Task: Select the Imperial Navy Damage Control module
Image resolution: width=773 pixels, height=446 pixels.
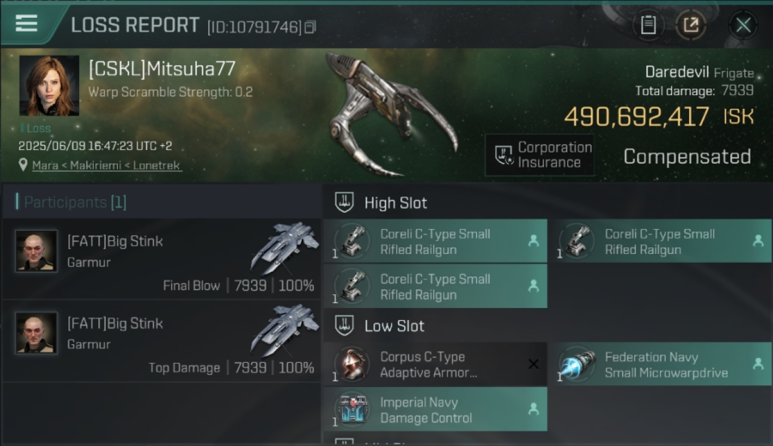Action: pos(435,410)
